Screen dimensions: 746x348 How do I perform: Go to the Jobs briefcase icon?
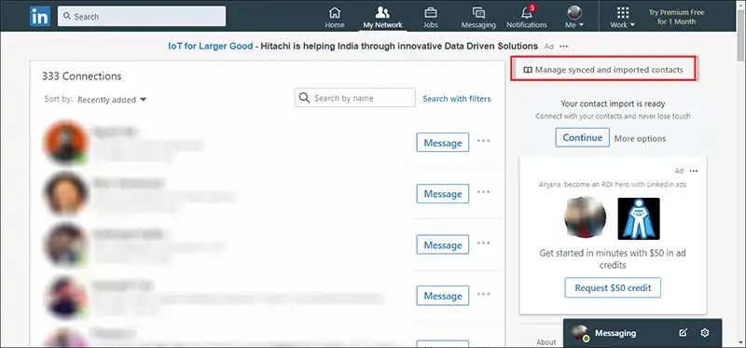click(x=431, y=17)
